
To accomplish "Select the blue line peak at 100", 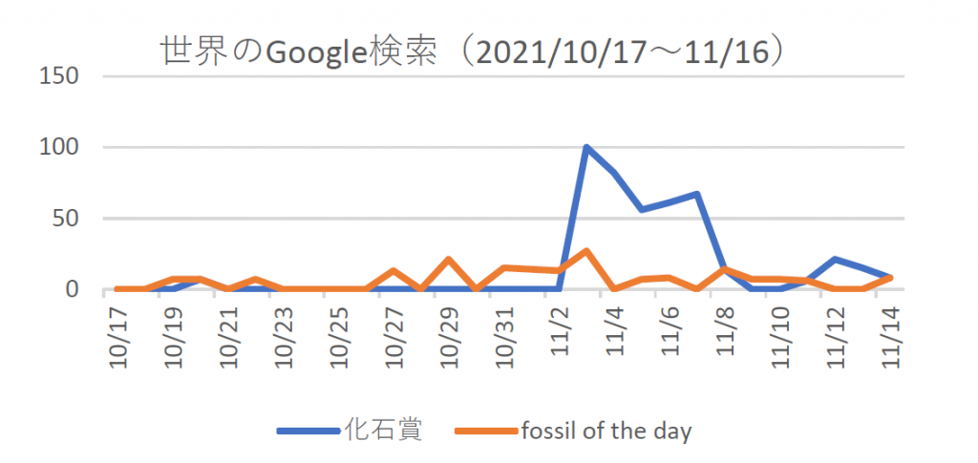I will [585, 148].
